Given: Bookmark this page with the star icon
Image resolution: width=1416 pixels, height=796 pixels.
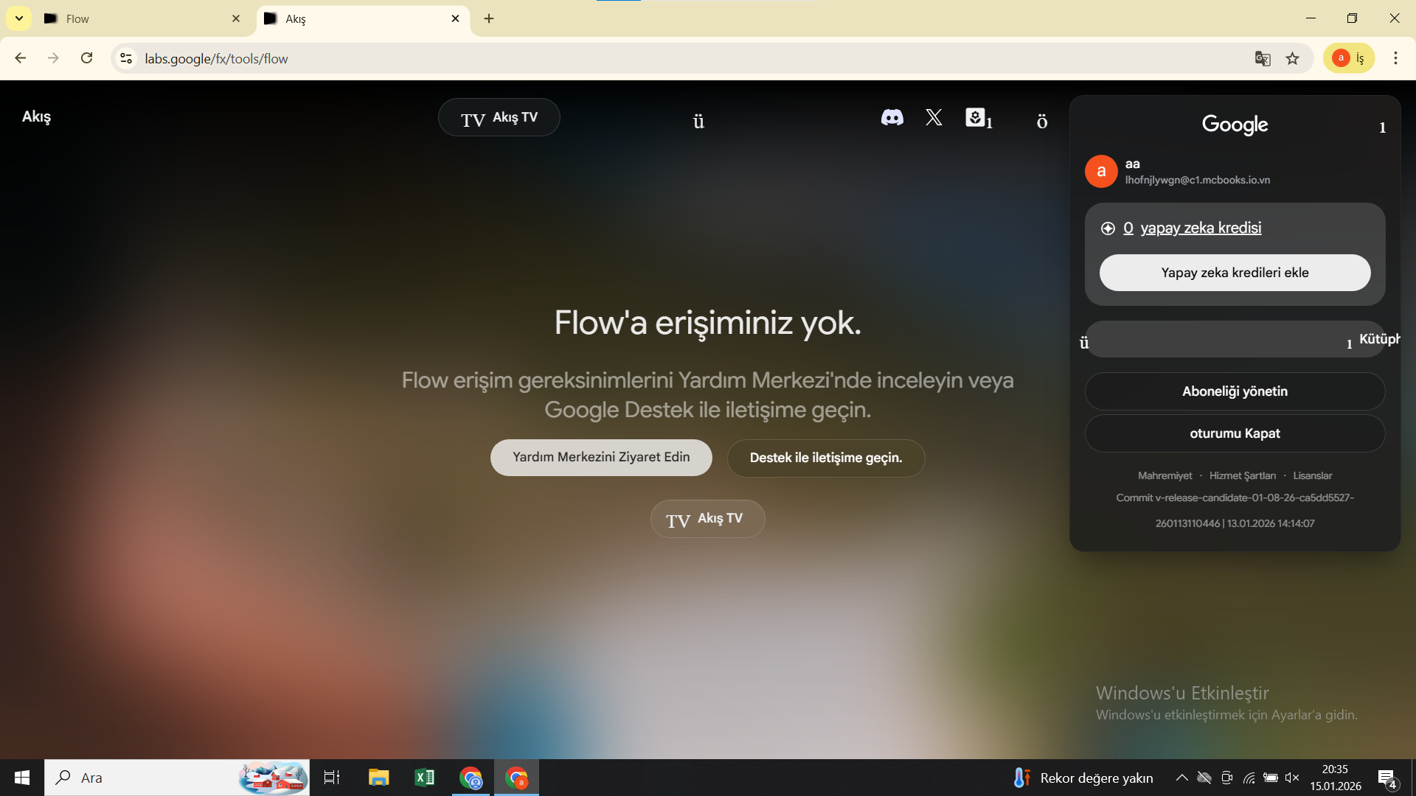Looking at the screenshot, I should [1293, 58].
